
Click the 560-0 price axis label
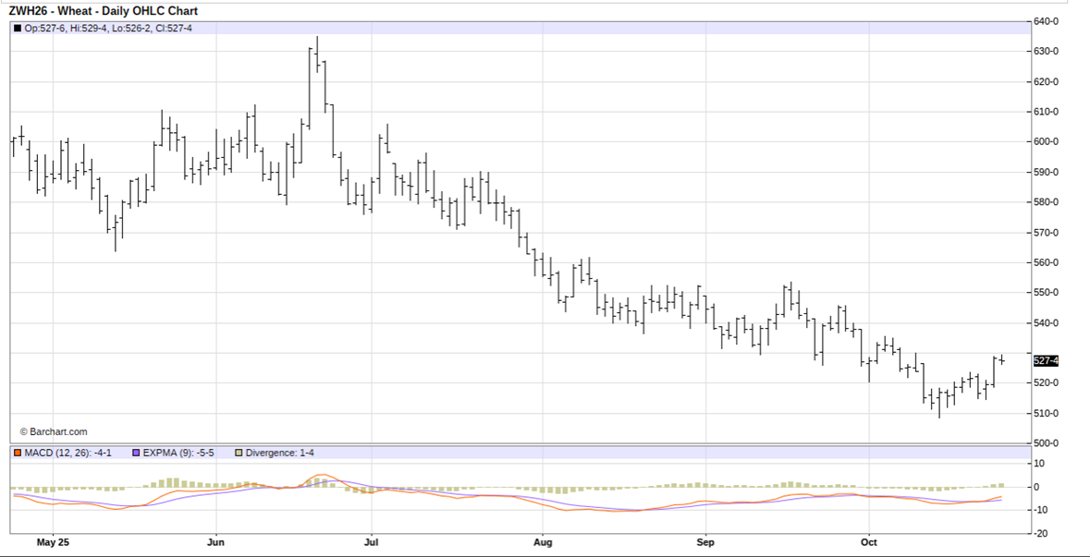[1047, 262]
